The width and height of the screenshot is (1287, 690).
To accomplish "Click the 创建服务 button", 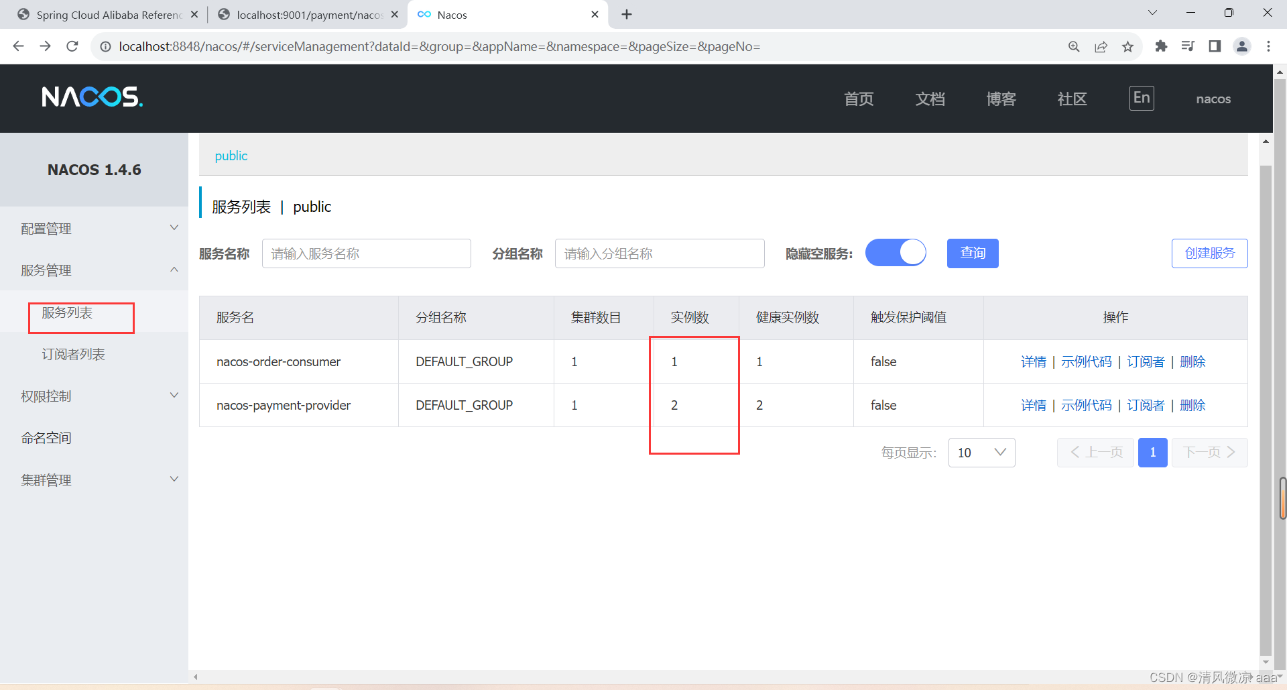I will pyautogui.click(x=1209, y=253).
